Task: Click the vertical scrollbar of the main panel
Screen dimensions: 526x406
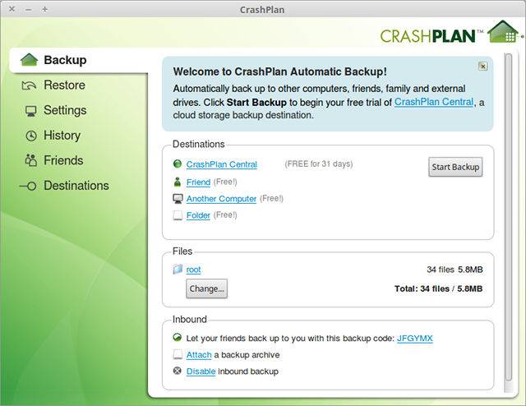Action: point(509,218)
